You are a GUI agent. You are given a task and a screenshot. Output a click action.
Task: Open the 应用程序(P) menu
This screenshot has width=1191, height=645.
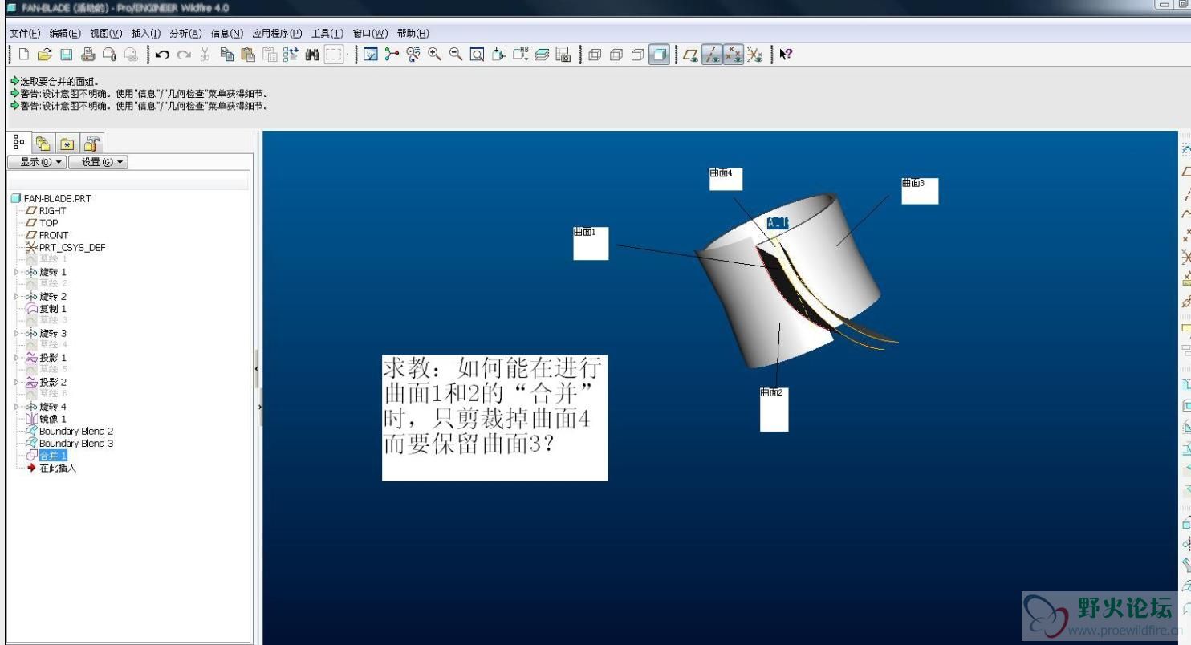[277, 33]
